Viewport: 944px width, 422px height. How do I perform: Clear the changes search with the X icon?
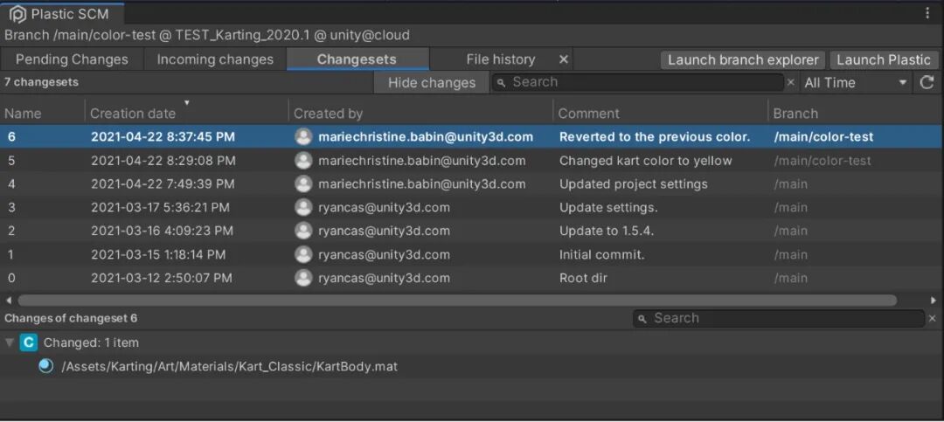(x=933, y=318)
